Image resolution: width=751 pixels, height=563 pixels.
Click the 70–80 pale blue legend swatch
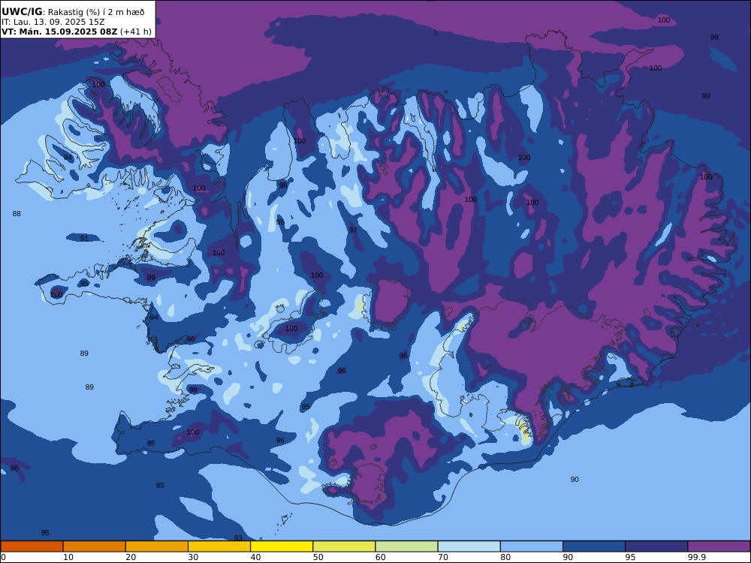[469, 546]
